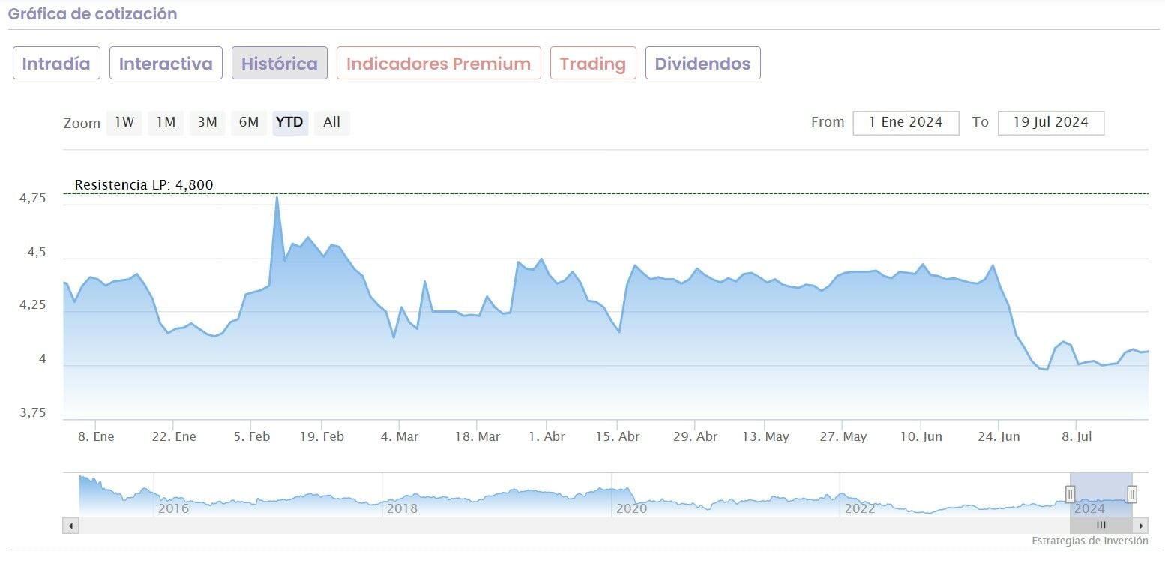Set zoom range to 1W
This screenshot has width=1165, height=566.
[124, 122]
